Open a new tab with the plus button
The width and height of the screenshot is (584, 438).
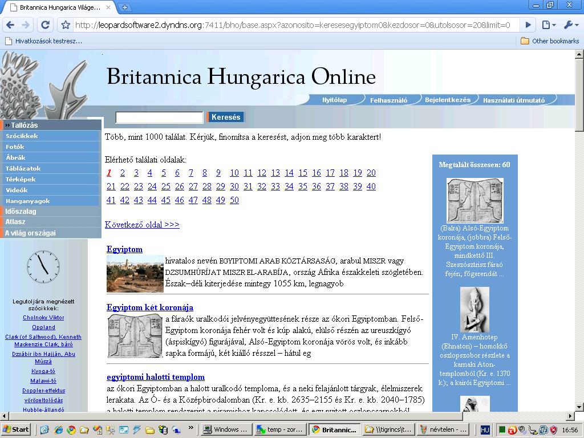point(125,7)
